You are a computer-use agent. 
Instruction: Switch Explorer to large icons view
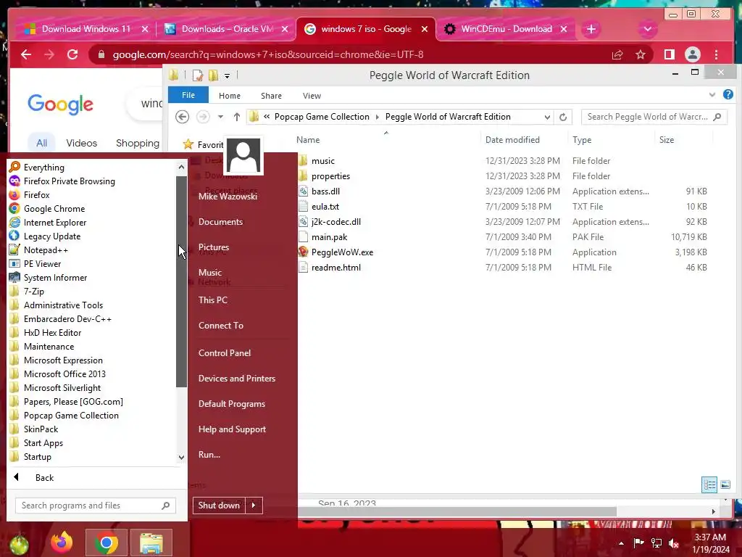[725, 484]
